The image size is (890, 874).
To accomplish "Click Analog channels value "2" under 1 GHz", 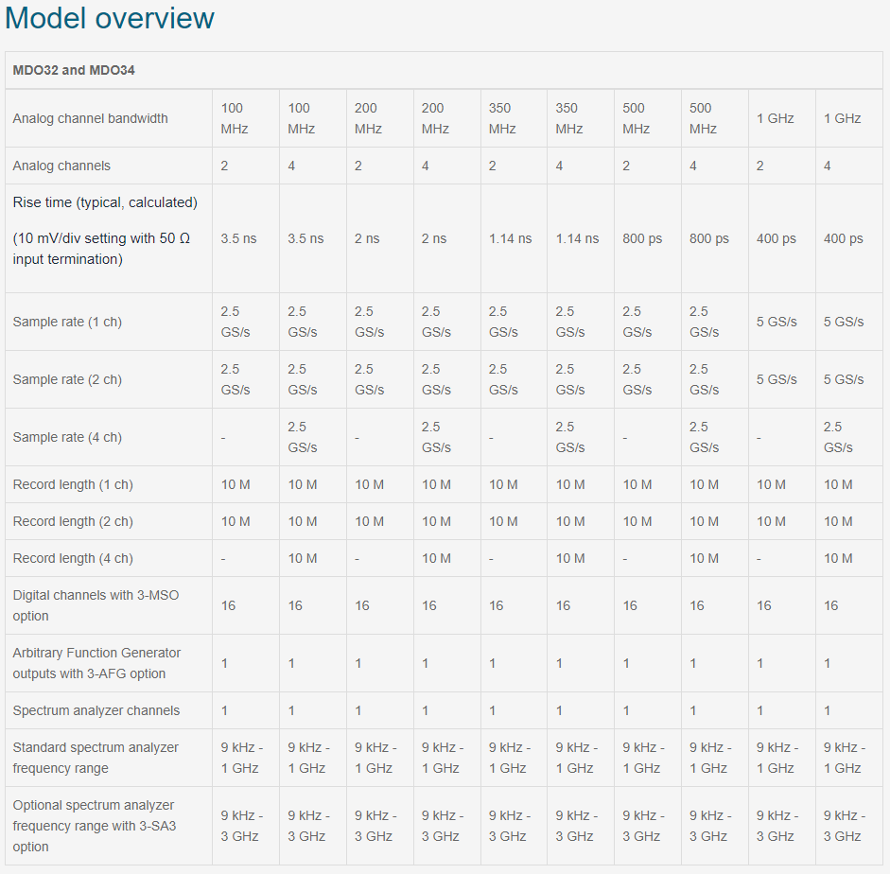I will coord(760,166).
